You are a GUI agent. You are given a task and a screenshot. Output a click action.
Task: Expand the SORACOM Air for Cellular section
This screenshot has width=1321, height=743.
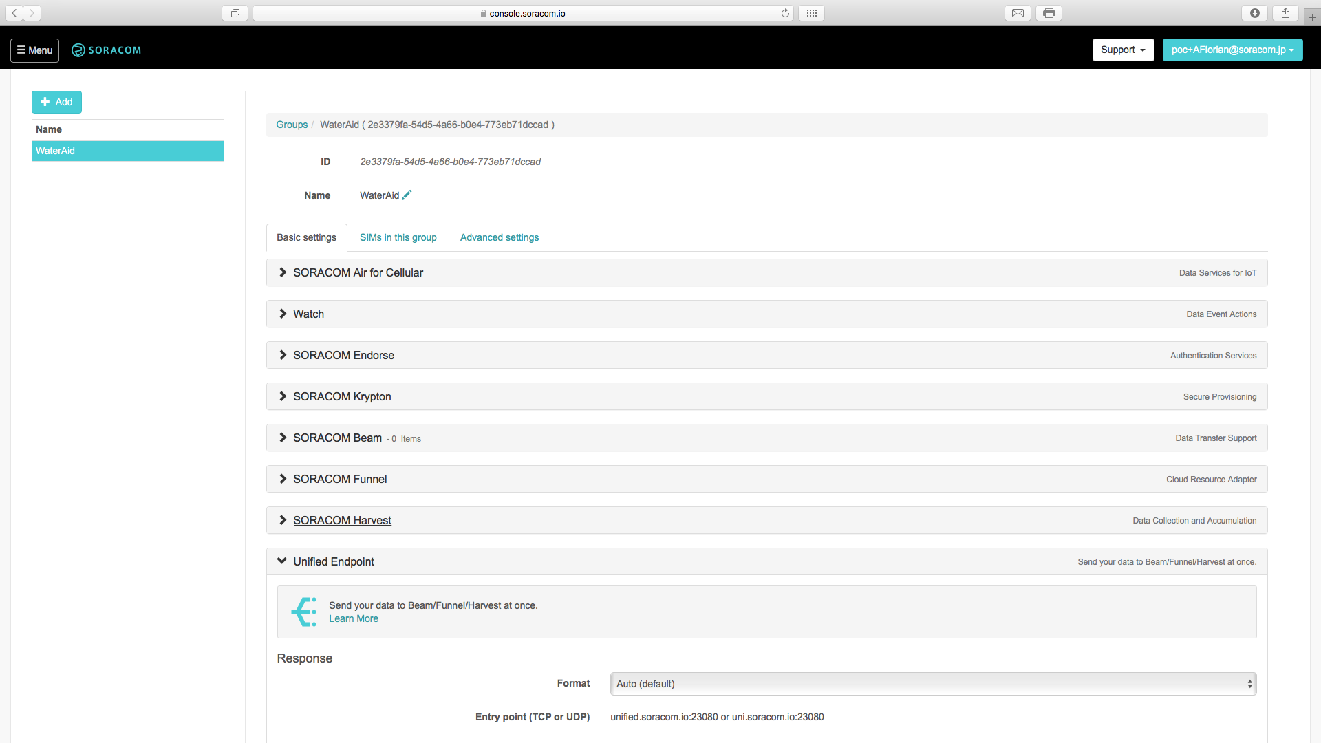click(358, 272)
